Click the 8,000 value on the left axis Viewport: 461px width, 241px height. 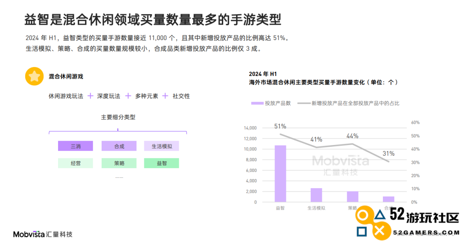tap(251, 160)
